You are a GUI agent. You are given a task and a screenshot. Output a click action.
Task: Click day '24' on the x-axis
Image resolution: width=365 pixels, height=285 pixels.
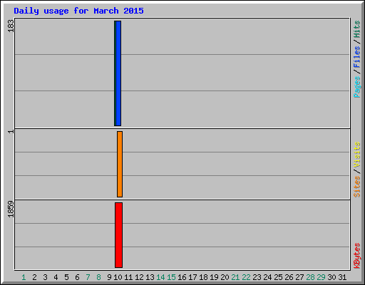[267, 277]
